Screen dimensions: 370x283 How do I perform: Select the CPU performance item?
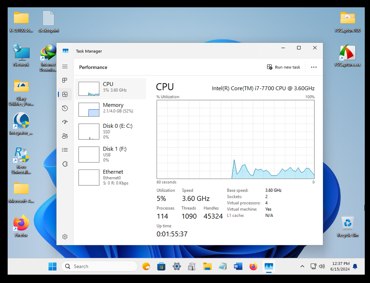coord(111,89)
